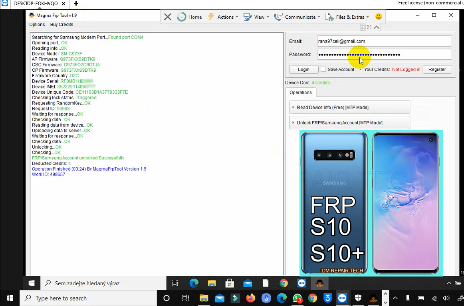Click battery icon in system tray
The height and width of the screenshot is (306, 464).
click(421, 298)
